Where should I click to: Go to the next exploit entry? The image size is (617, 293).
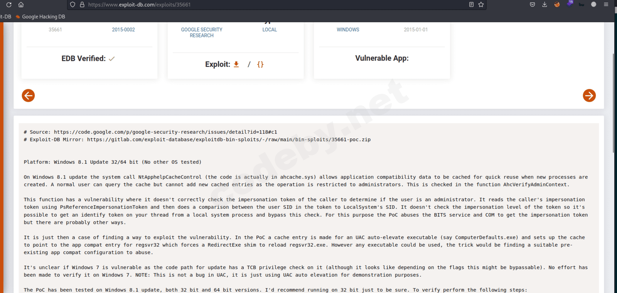589,96
